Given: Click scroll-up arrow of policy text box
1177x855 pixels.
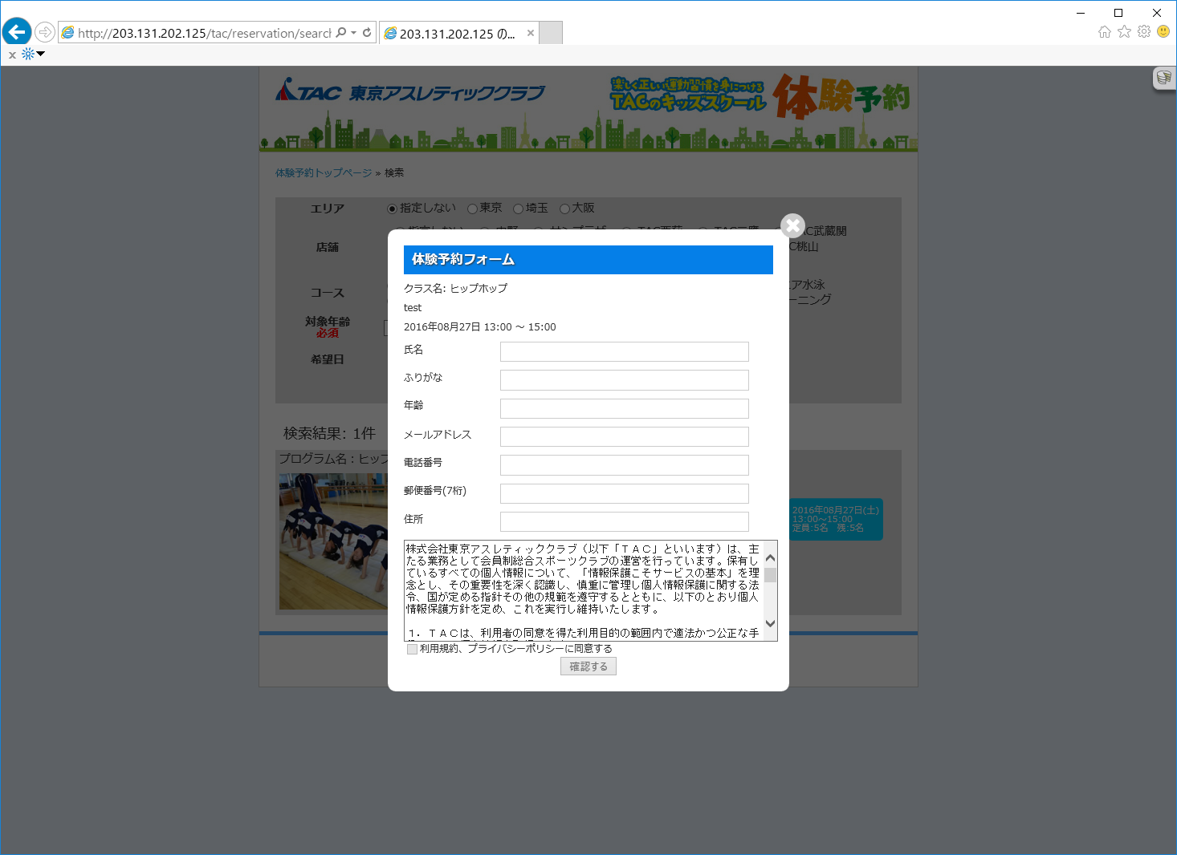Looking at the screenshot, I should pos(771,557).
